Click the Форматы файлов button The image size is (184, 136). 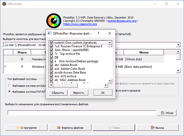(x=70, y=128)
